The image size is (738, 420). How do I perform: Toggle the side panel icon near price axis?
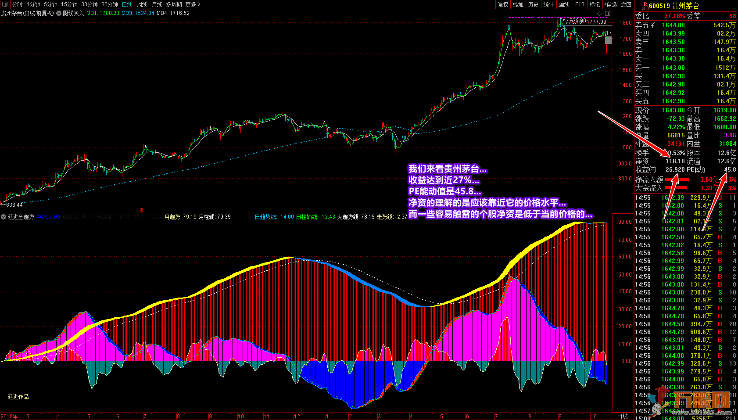click(x=608, y=13)
